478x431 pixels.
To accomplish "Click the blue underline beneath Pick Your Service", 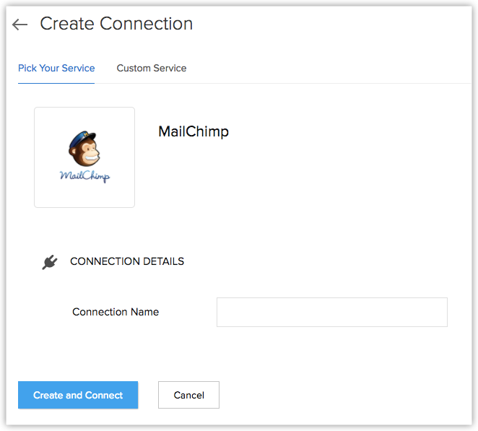I will tap(56, 83).
